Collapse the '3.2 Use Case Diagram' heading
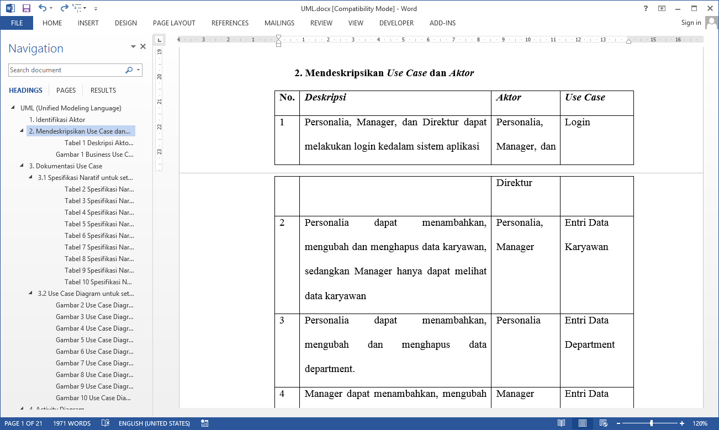The image size is (719, 430). click(x=31, y=294)
